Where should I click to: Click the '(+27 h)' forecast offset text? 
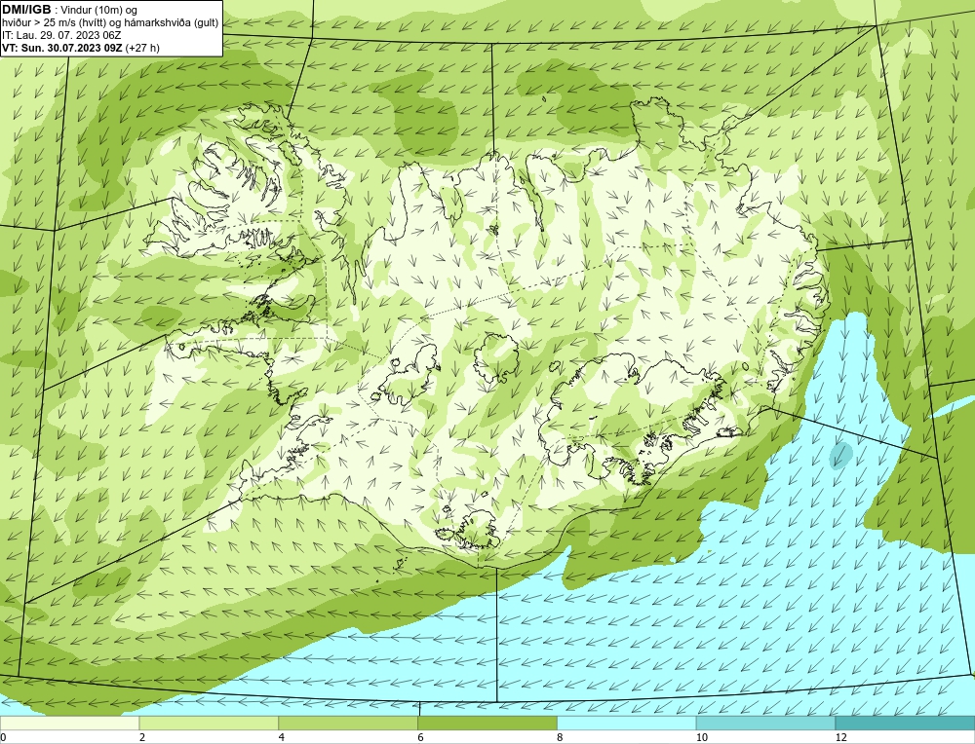142,48
